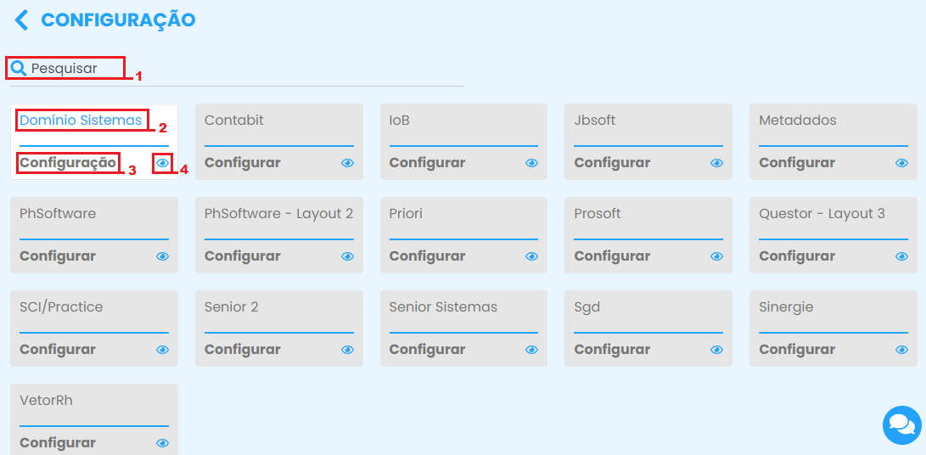Viewport: 926px width, 455px height.
Task: Click the eye icon on Contabit card
Action: (x=347, y=163)
